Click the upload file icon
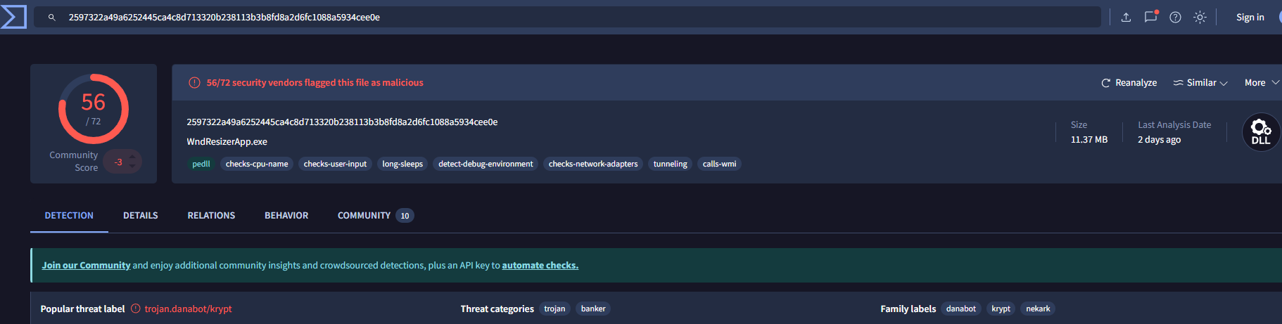This screenshot has height=324, width=1282. [x=1126, y=18]
